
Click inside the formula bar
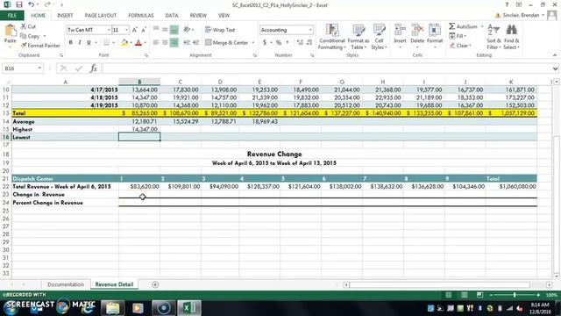click(326, 68)
